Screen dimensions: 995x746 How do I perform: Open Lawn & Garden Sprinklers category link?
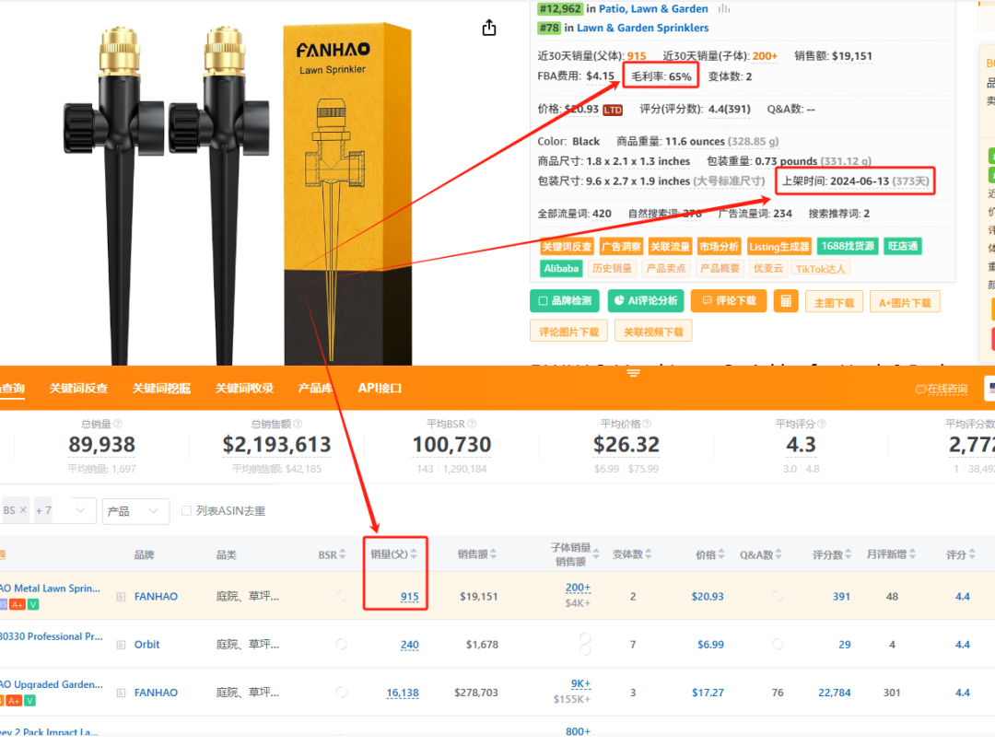pos(642,28)
